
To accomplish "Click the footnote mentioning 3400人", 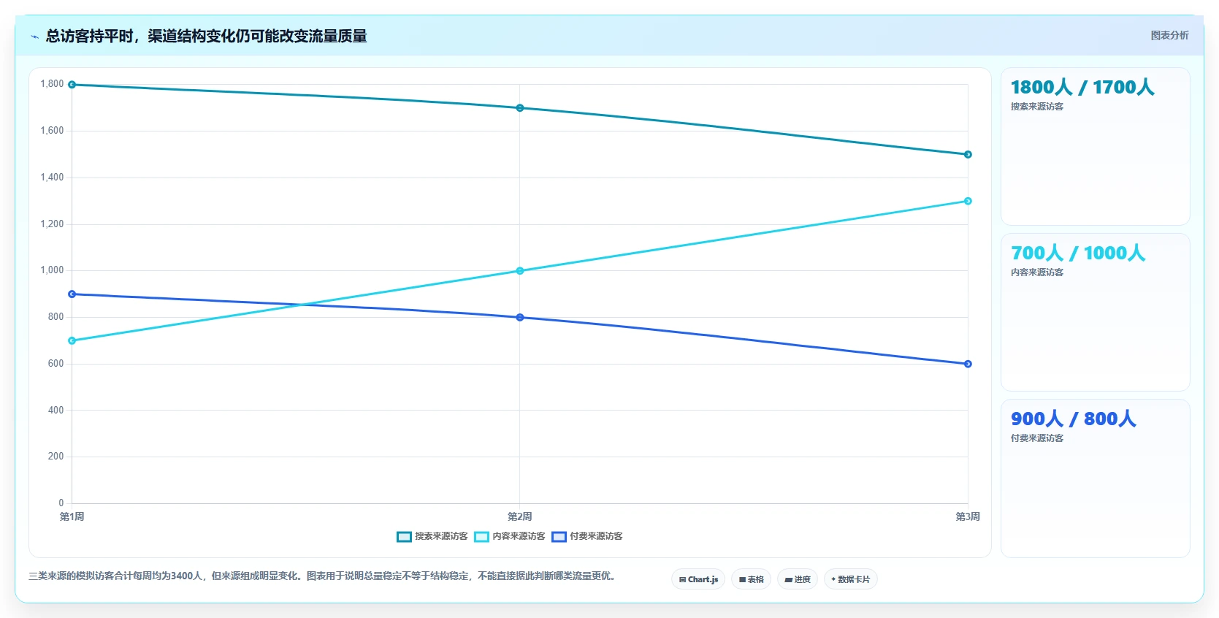I will [x=324, y=576].
